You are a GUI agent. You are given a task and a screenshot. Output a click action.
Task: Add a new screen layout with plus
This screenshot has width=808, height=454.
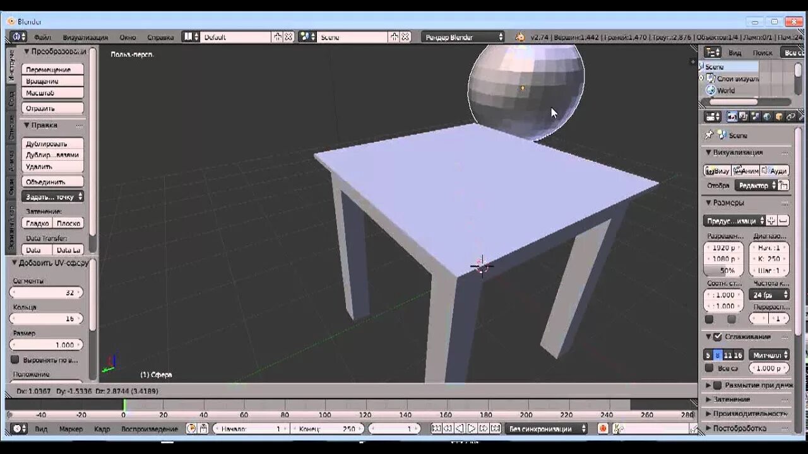pos(278,37)
